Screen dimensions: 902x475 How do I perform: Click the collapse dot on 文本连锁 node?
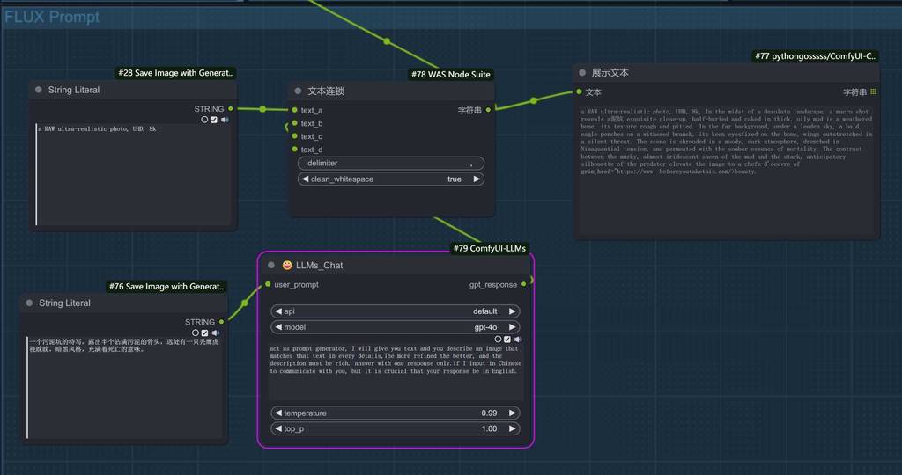[x=297, y=91]
